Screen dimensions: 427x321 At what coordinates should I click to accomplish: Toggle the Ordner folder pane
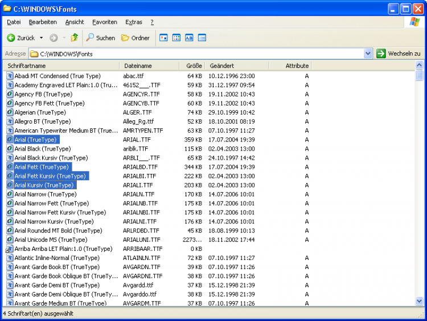tap(136, 38)
